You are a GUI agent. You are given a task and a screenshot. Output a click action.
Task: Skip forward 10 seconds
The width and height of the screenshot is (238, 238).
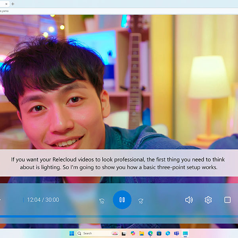pyautogui.click(x=140, y=201)
